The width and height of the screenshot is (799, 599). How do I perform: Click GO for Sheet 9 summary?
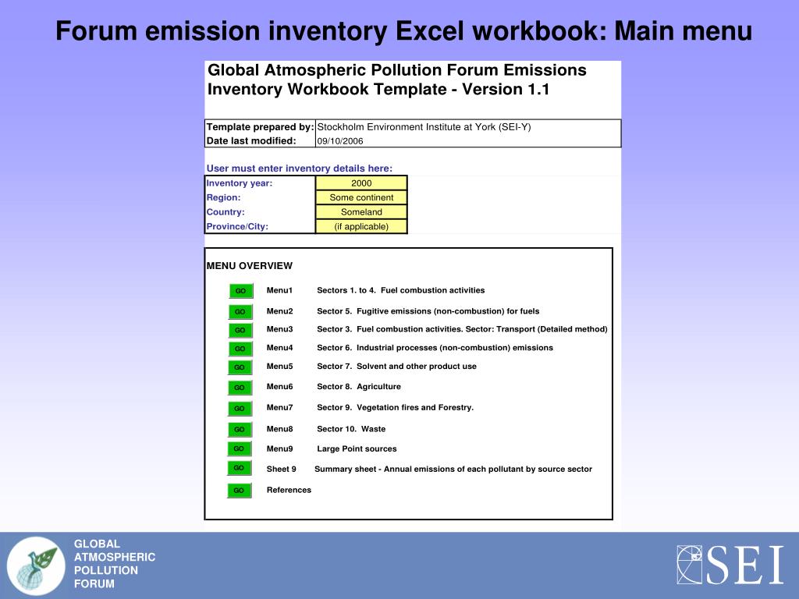[x=239, y=468]
